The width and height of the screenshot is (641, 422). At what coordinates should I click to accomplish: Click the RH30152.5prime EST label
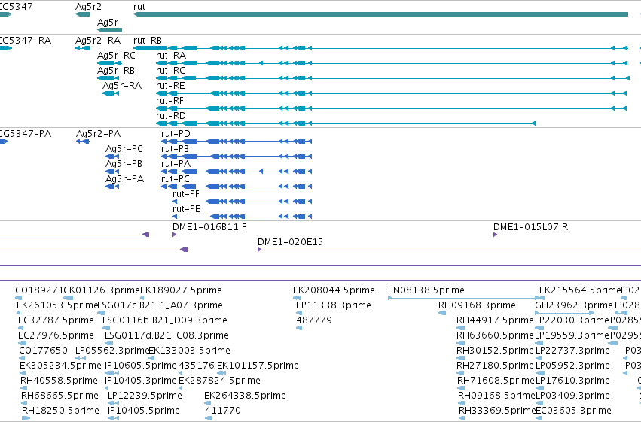[x=495, y=351]
